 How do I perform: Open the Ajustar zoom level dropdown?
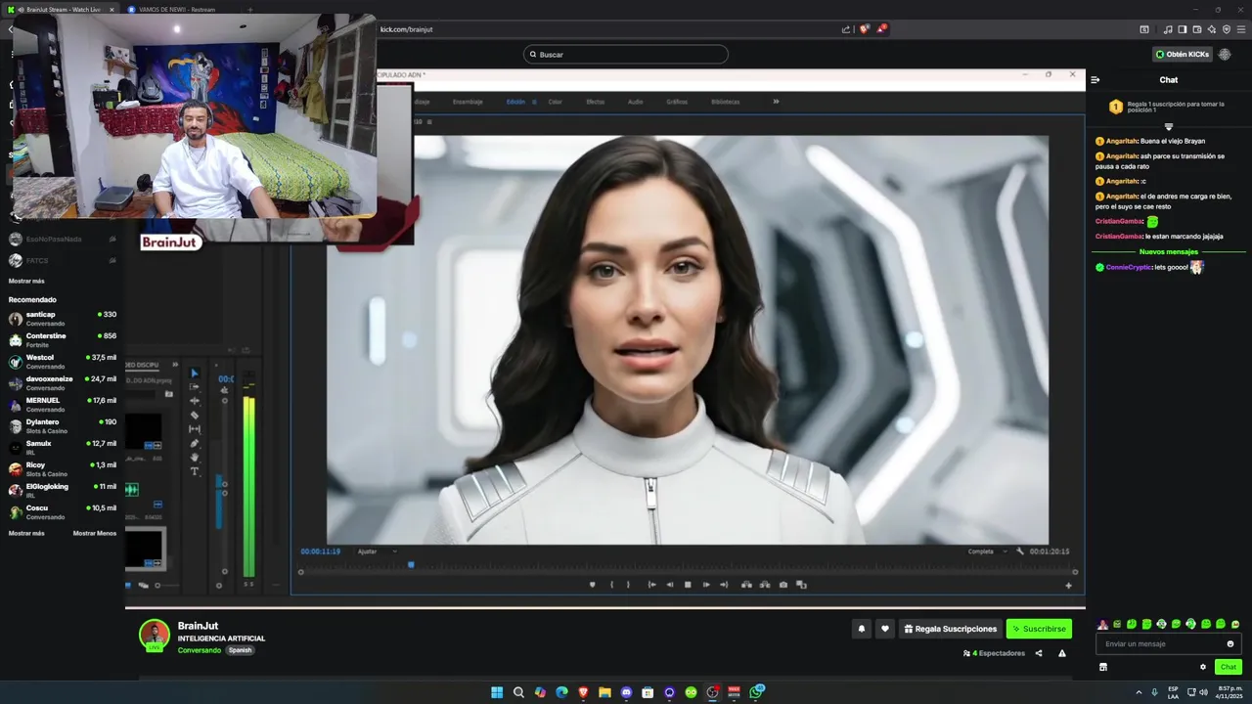[378, 551]
